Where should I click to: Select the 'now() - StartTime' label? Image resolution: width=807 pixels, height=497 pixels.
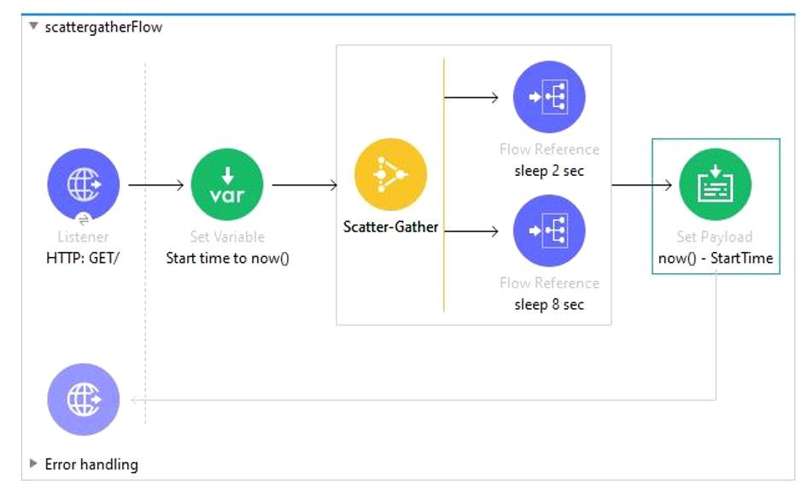click(716, 258)
